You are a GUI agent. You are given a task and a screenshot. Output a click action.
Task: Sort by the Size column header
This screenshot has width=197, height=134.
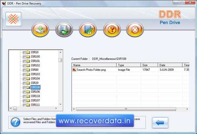coord(149,65)
